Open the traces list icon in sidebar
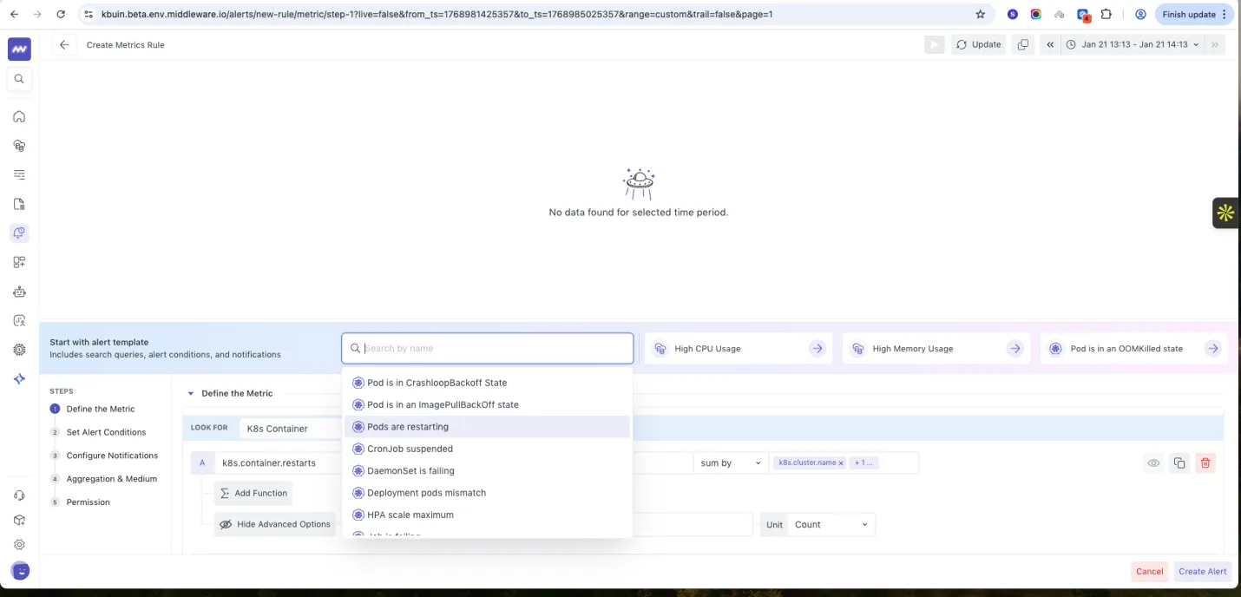 [x=19, y=174]
